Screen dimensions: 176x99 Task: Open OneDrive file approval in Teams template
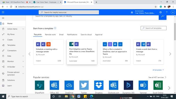tap(115, 52)
